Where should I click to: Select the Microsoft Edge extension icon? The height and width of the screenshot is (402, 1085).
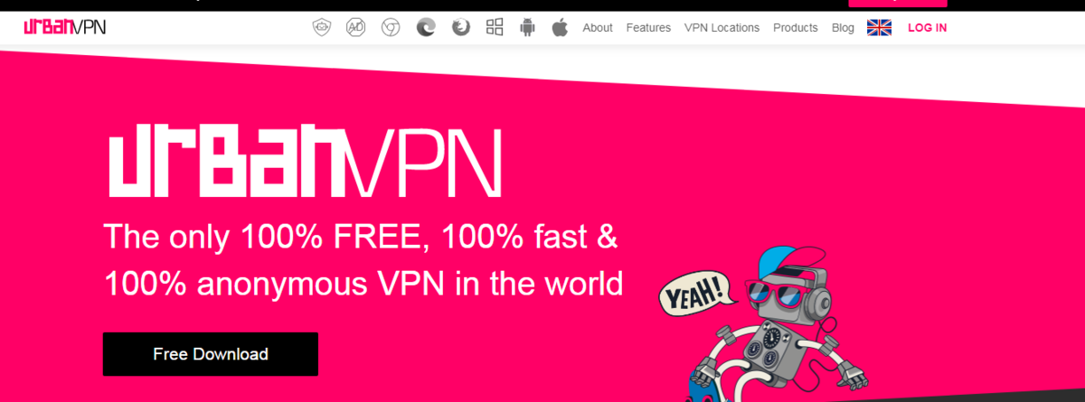426,27
